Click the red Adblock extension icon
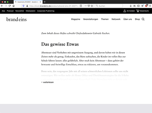Screen dimensions: 152x113 pyautogui.click(x=146, y=6)
